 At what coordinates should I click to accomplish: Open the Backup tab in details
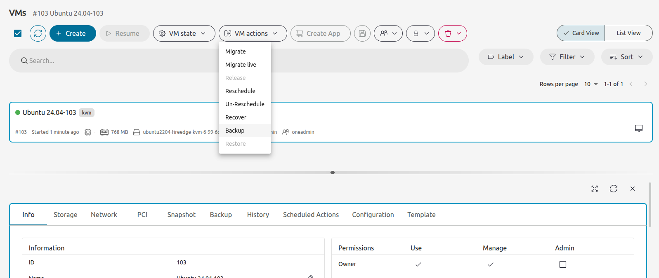(221, 215)
